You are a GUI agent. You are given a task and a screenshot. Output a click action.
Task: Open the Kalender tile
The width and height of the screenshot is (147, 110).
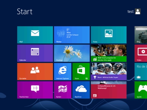(35, 53)
